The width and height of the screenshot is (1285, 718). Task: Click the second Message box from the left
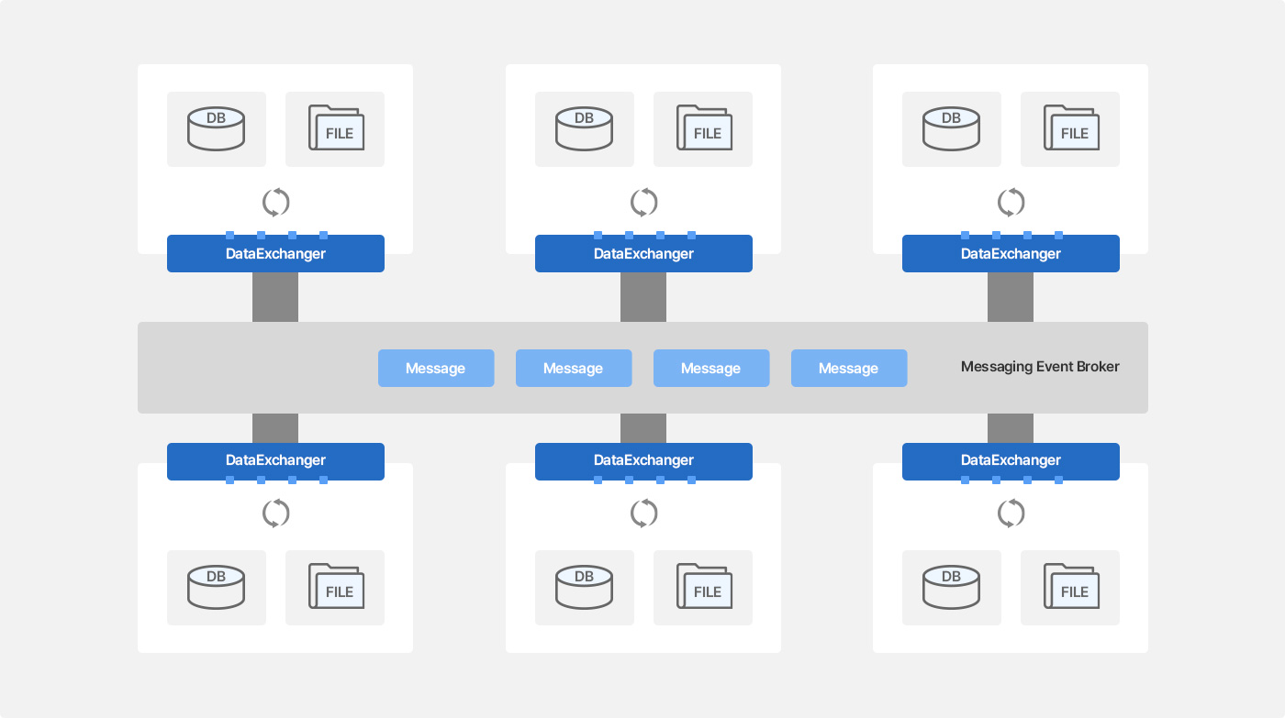[x=574, y=368]
